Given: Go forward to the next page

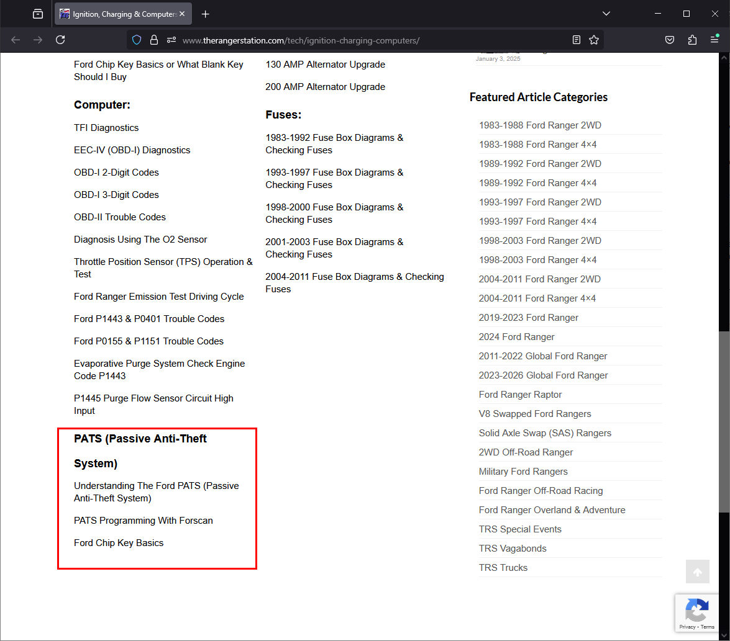Looking at the screenshot, I should [38, 40].
